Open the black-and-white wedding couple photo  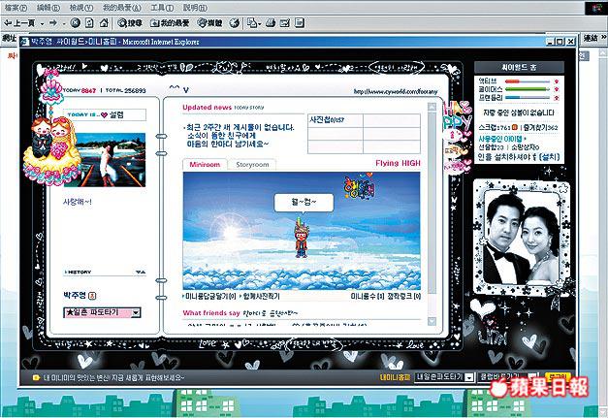tap(523, 238)
